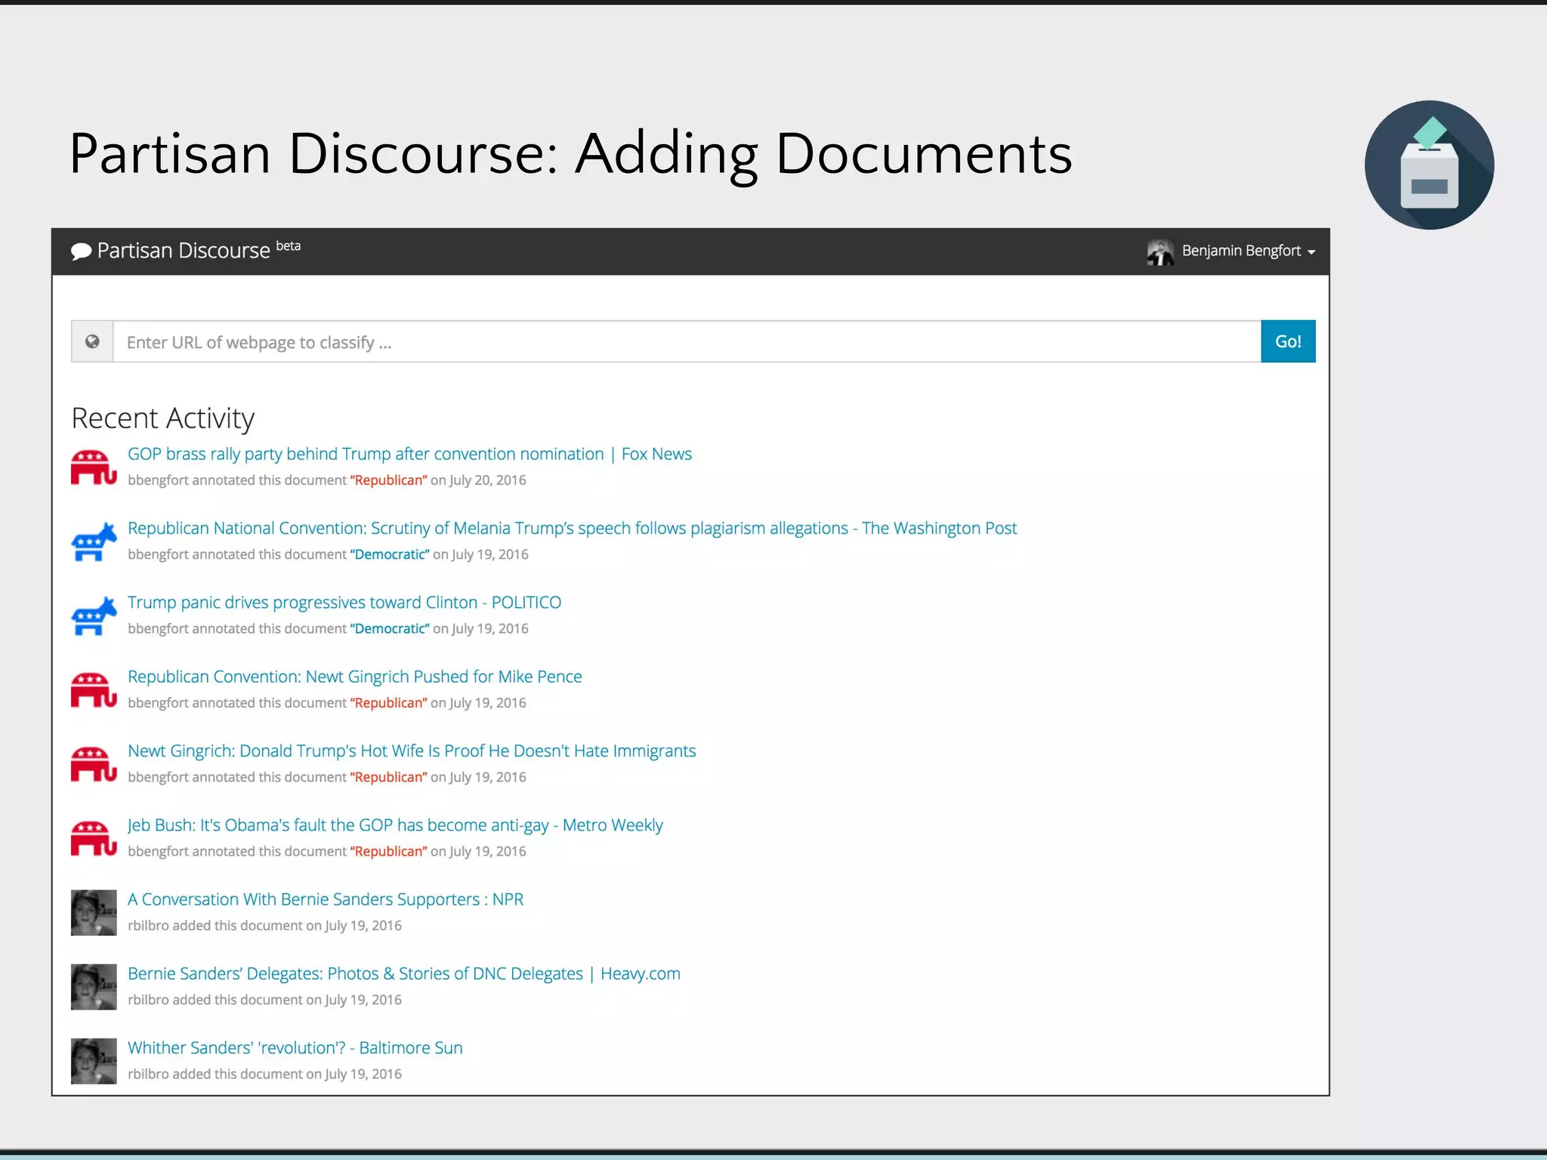
Task: Open Bernie Sanders' Delegates Heavy.com link
Action: (x=404, y=973)
